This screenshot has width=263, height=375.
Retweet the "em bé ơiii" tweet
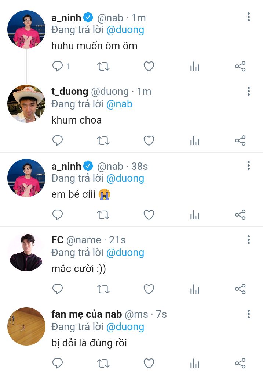(103, 215)
